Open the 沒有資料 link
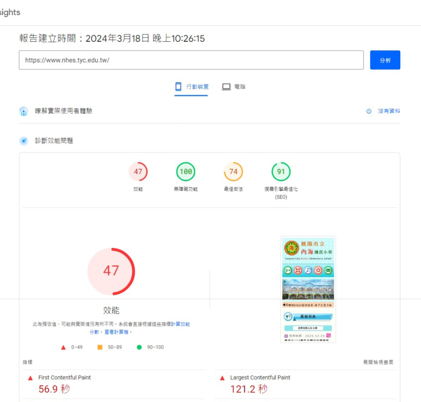The width and height of the screenshot is (421, 402). (389, 111)
